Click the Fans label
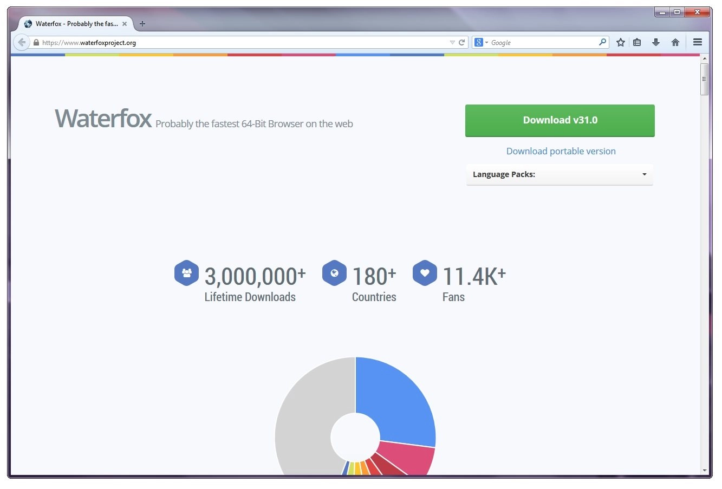The height and width of the screenshot is (489, 722). click(453, 297)
